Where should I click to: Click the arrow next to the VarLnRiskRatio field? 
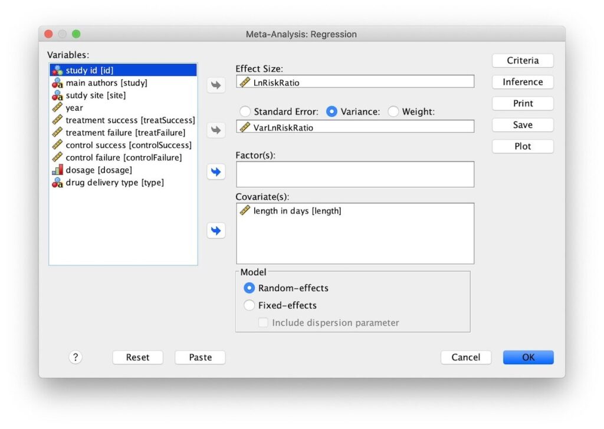click(x=216, y=130)
